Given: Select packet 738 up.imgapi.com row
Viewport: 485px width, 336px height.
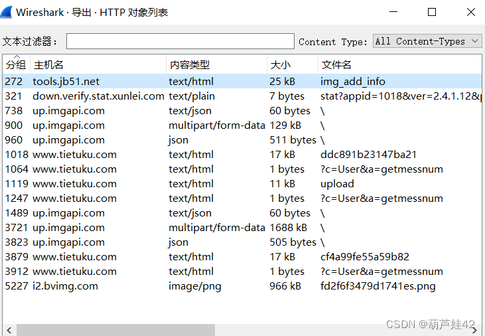Looking at the screenshot, I should pos(242,110).
